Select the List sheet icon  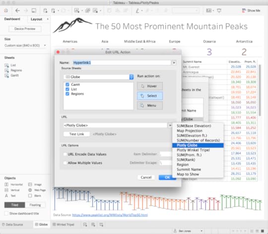point(6,65)
